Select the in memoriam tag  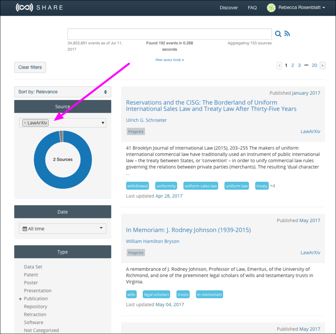pos(209,294)
